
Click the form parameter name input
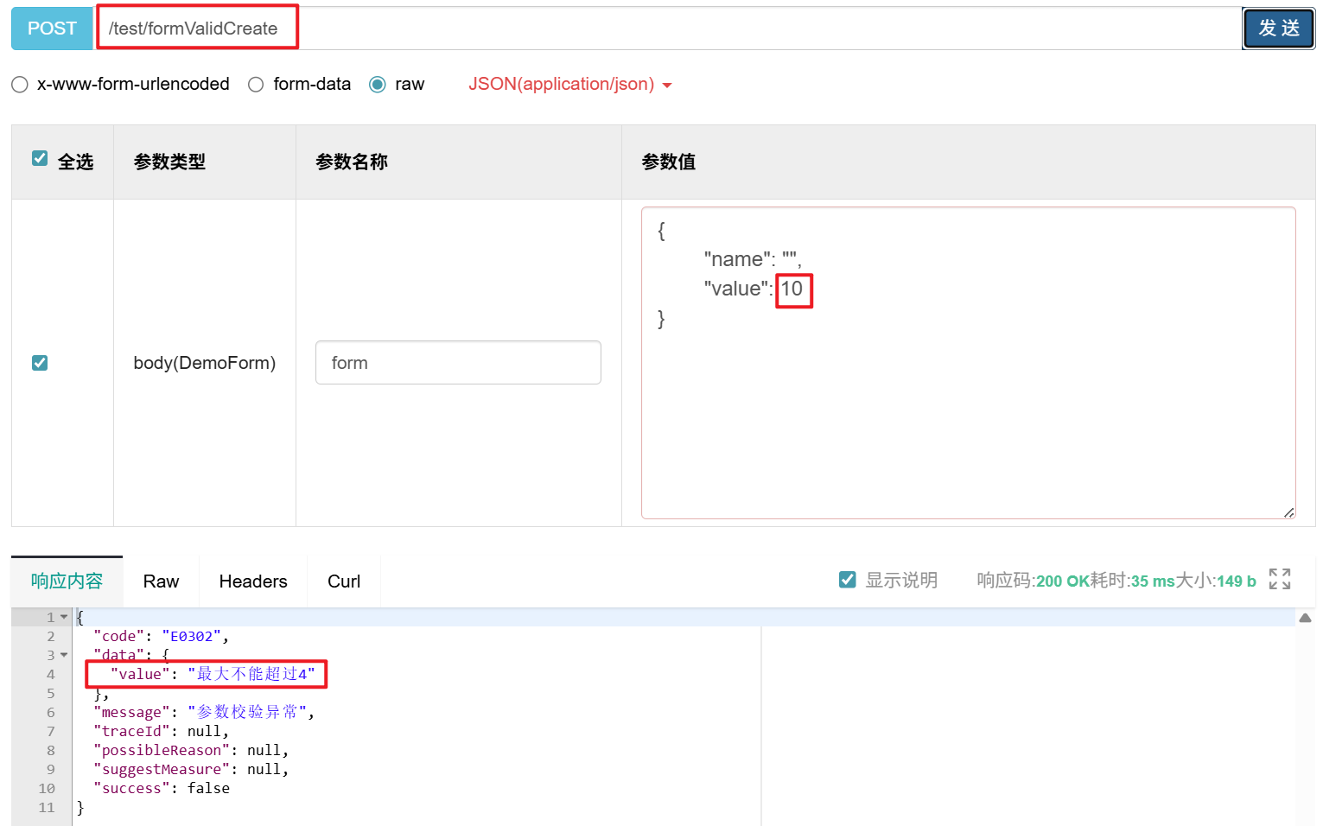pos(457,362)
